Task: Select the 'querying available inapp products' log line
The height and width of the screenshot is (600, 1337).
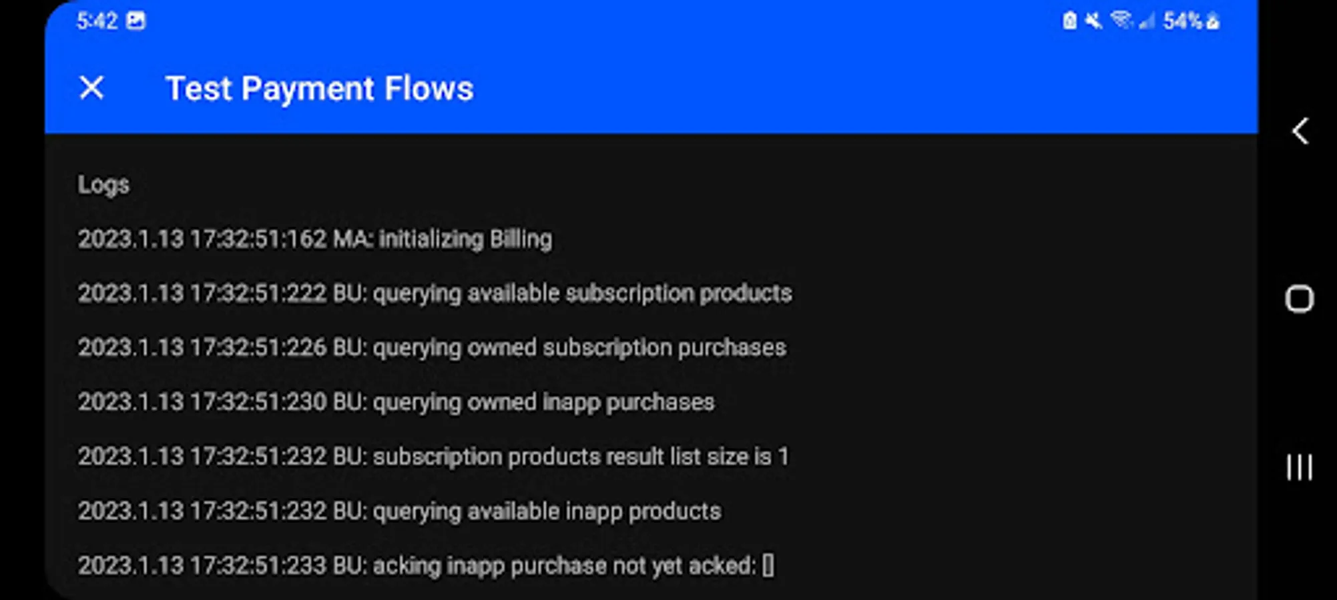Action: [399, 511]
